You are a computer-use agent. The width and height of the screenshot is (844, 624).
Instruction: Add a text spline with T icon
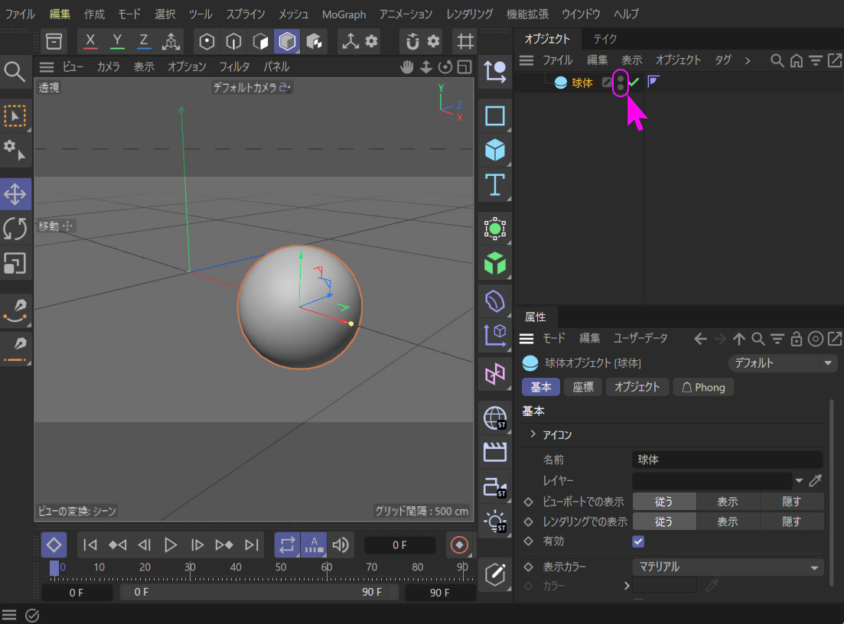coord(495,184)
